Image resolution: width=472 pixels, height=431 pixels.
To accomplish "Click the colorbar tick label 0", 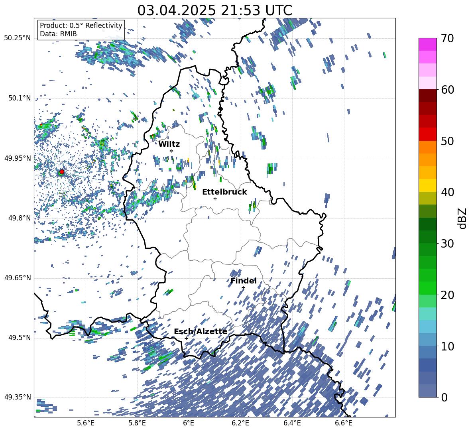I will tap(444, 397).
